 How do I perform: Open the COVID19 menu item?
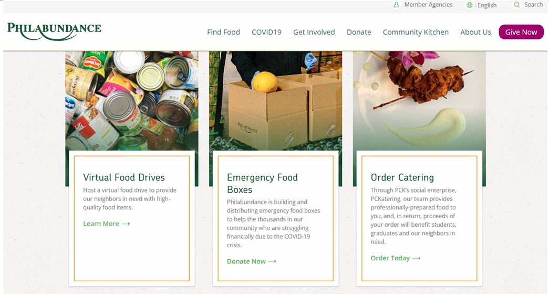tap(266, 32)
